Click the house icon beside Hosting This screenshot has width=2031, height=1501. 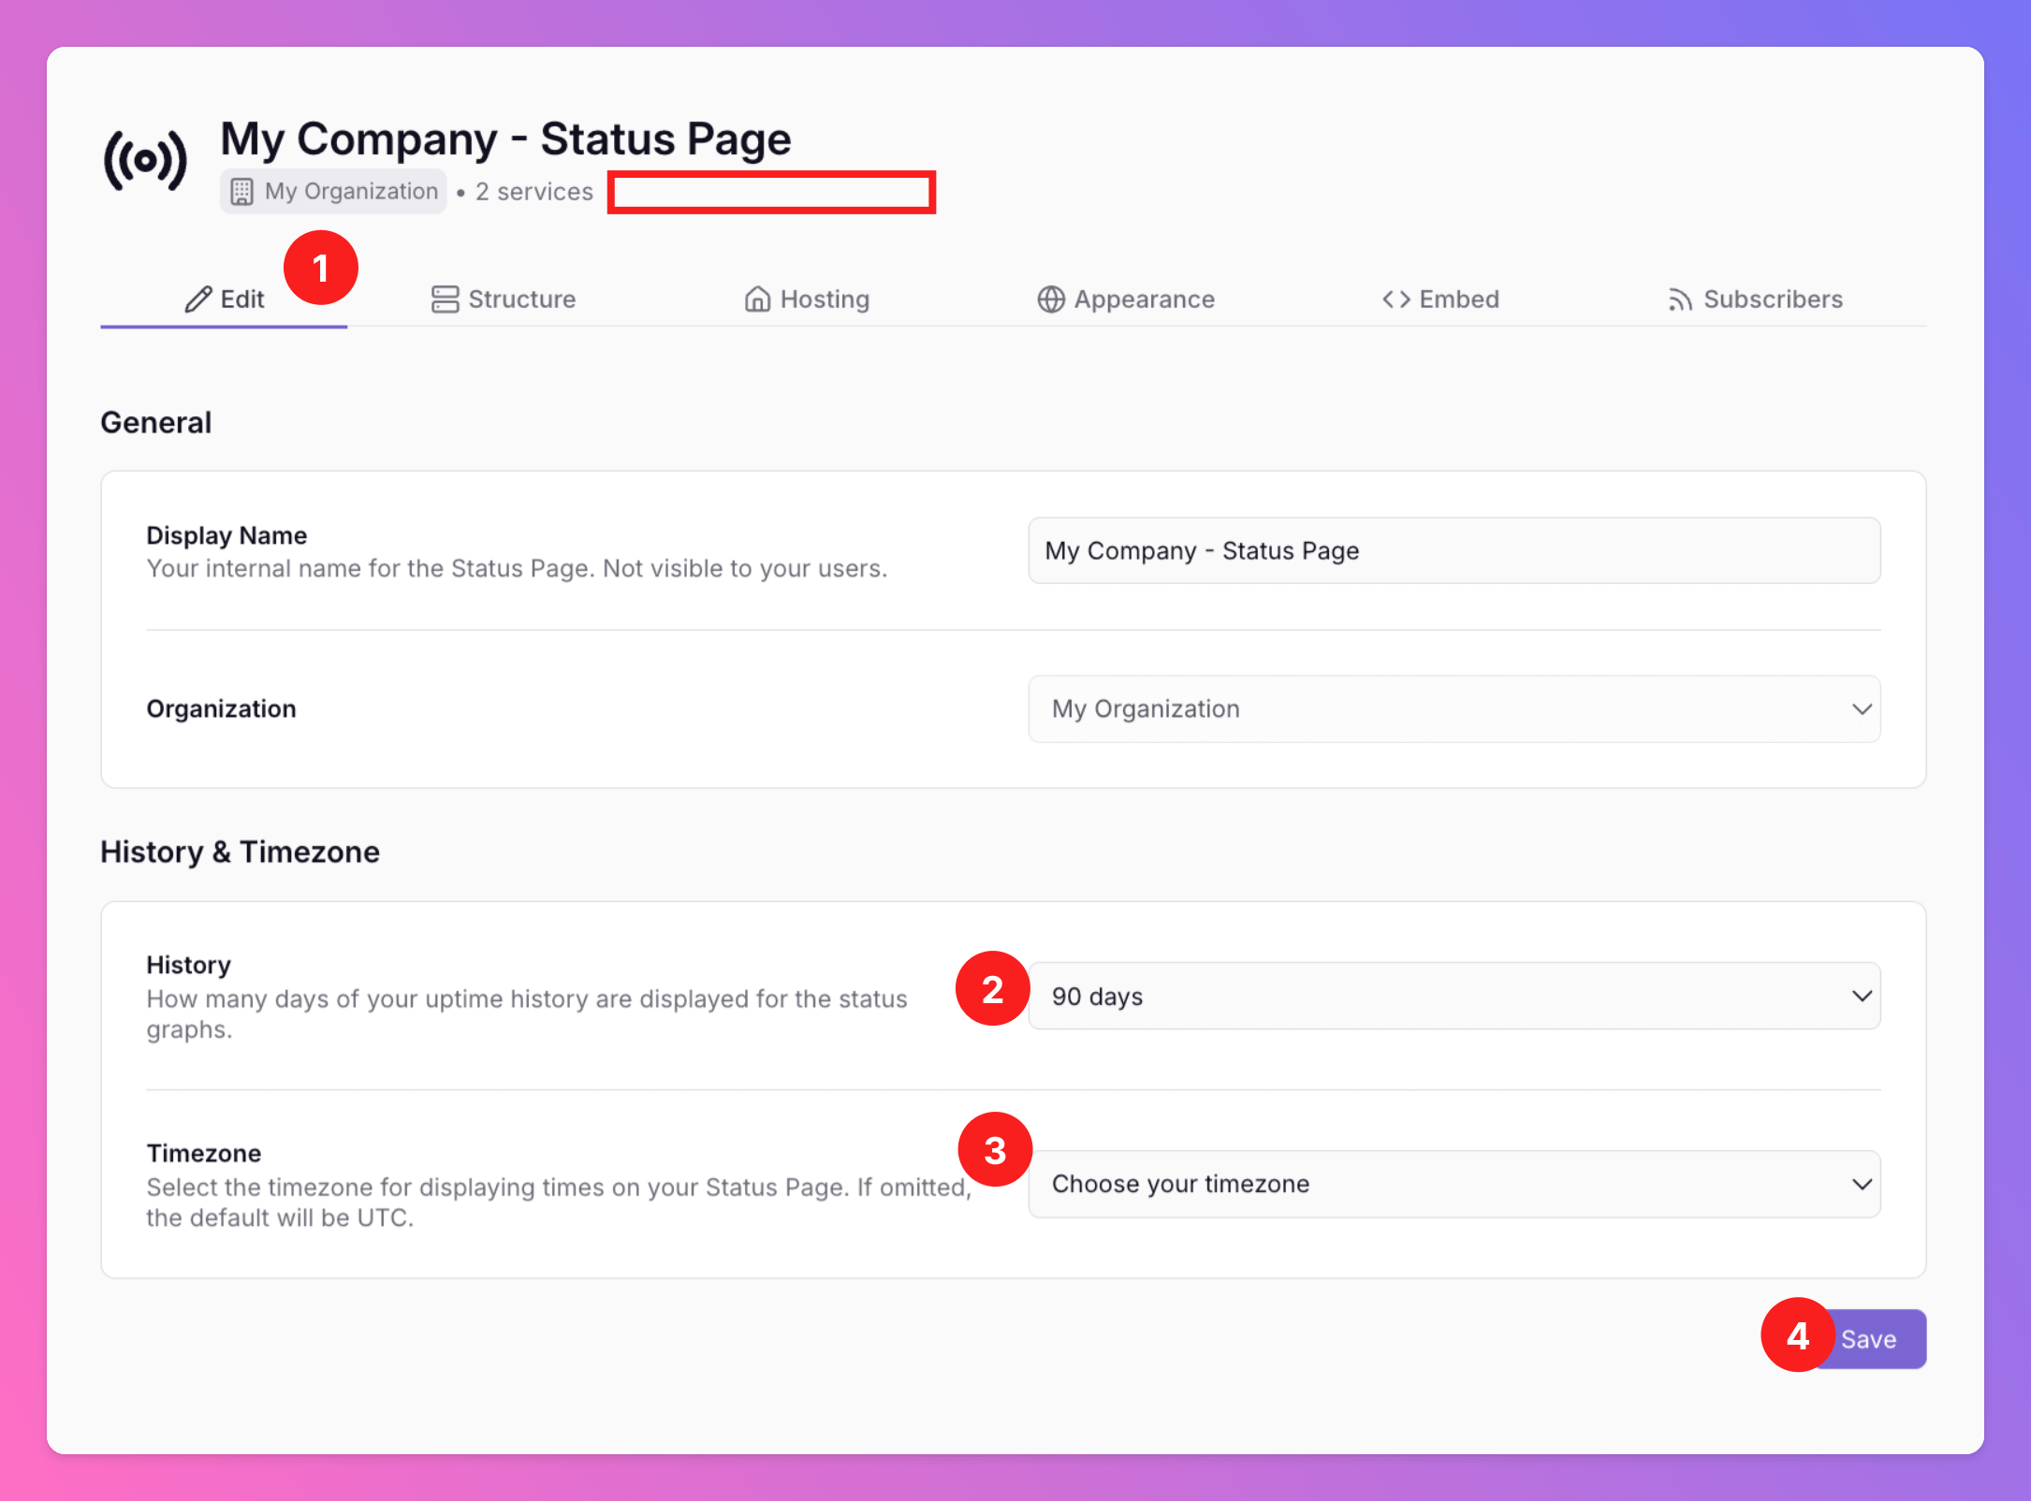(757, 299)
